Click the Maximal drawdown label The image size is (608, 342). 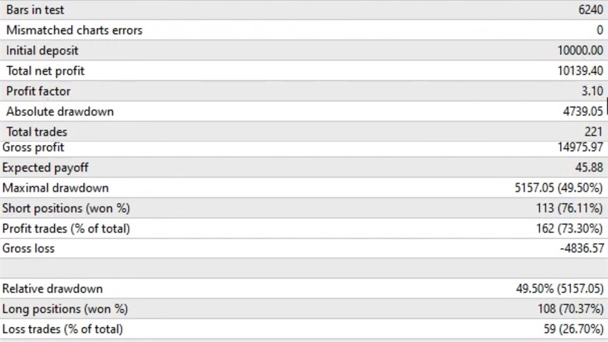click(x=56, y=188)
